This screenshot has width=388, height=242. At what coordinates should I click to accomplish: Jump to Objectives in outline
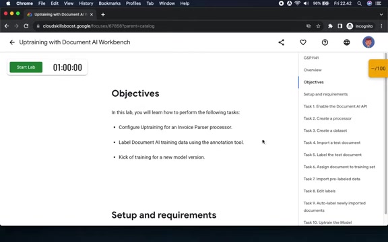click(x=313, y=82)
